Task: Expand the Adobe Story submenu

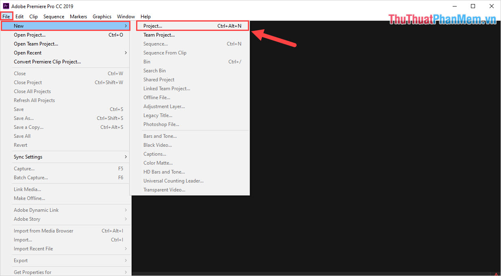Action: (x=65, y=219)
